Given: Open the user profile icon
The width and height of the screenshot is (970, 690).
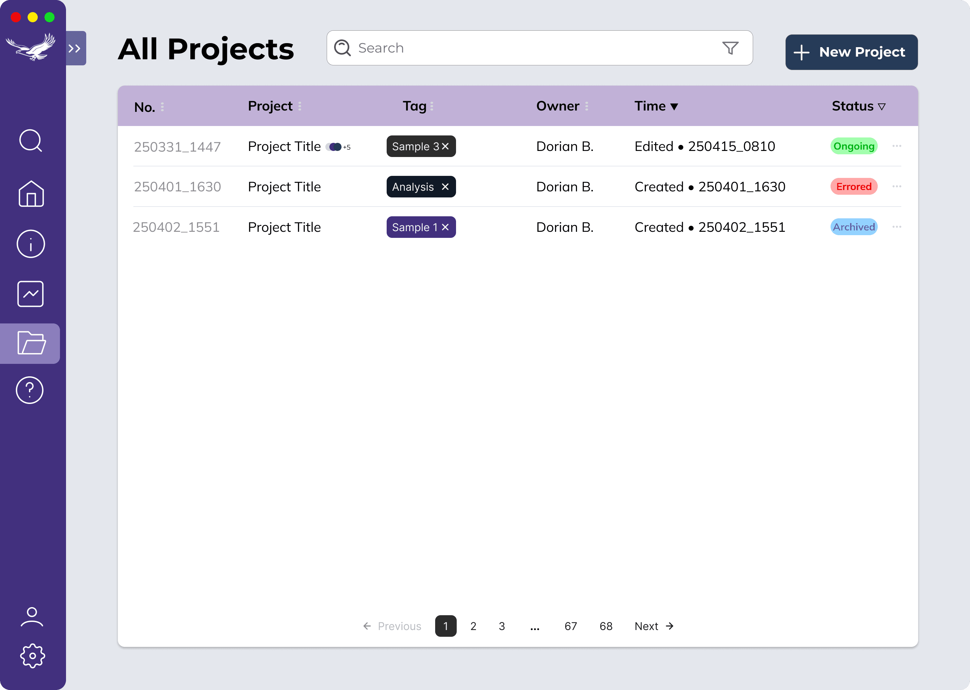Looking at the screenshot, I should [32, 617].
